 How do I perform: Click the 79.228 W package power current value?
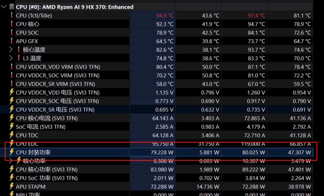[x=160, y=153]
